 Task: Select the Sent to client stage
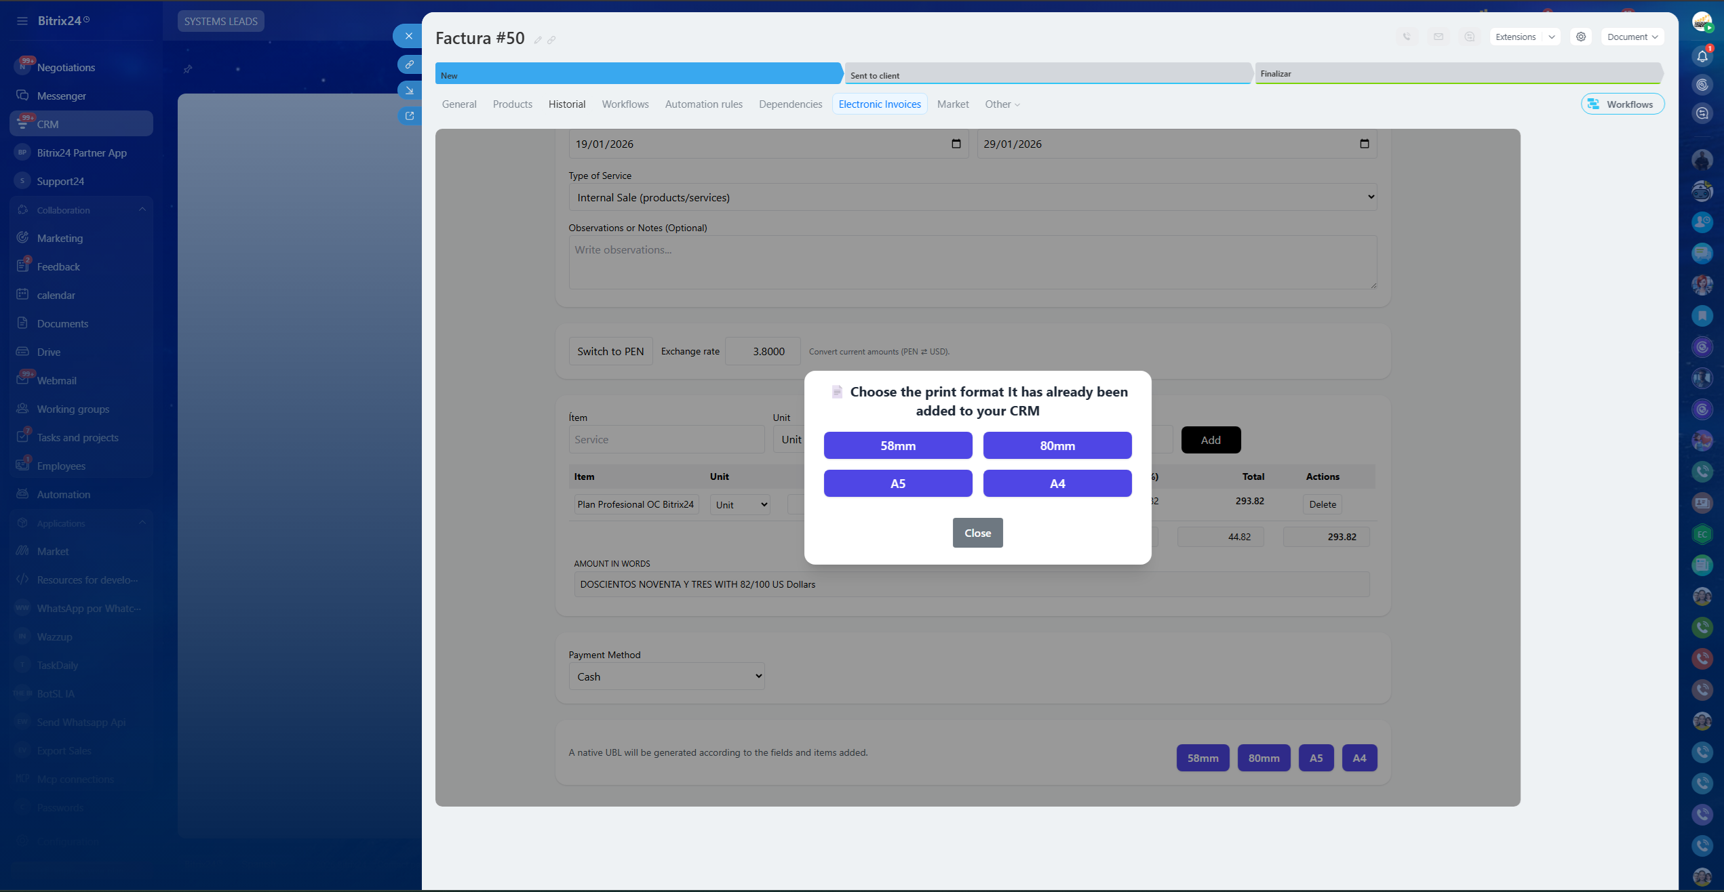[x=1046, y=75]
